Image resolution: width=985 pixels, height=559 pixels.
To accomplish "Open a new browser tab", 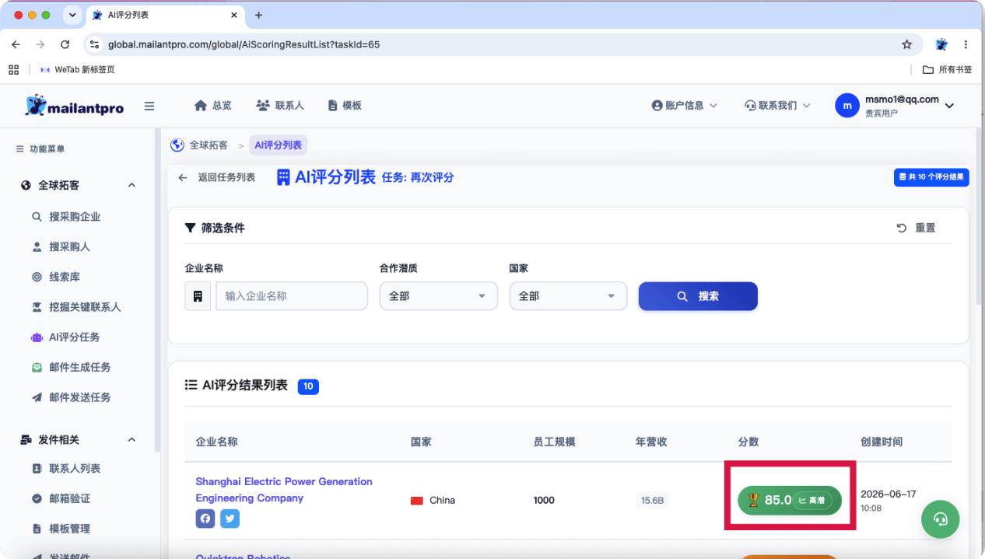I will pos(259,15).
